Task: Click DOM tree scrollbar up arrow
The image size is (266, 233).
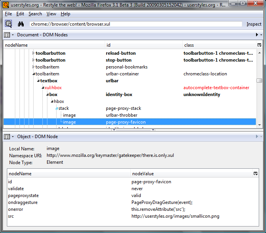Action: (x=260, y=53)
